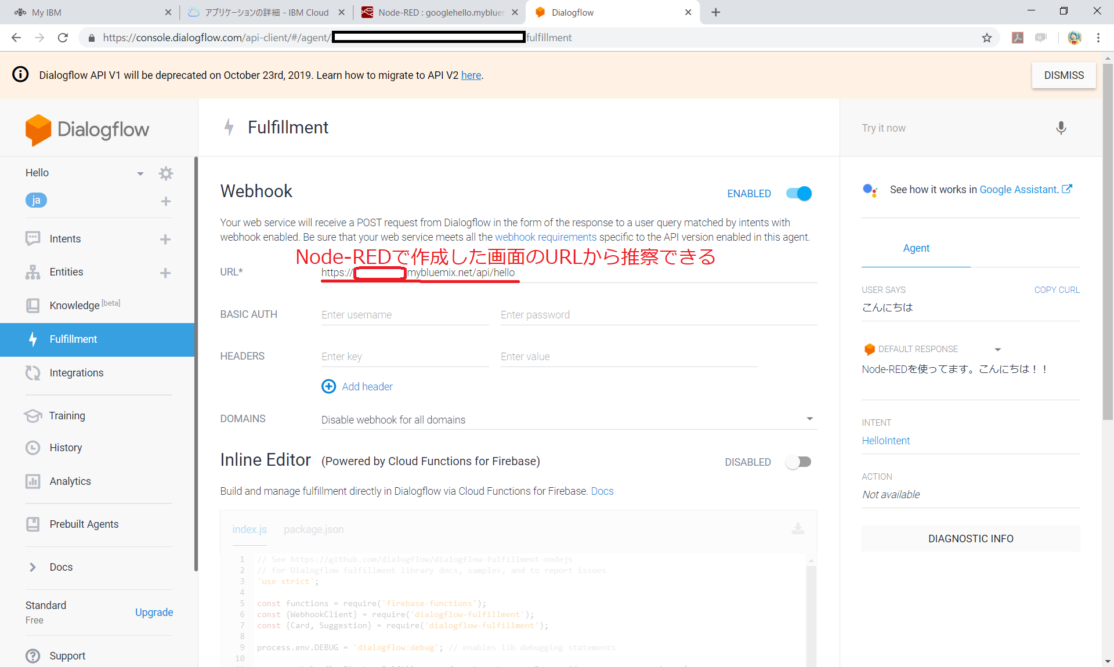Click the add language plus icon
The height and width of the screenshot is (667, 1114).
(x=166, y=201)
